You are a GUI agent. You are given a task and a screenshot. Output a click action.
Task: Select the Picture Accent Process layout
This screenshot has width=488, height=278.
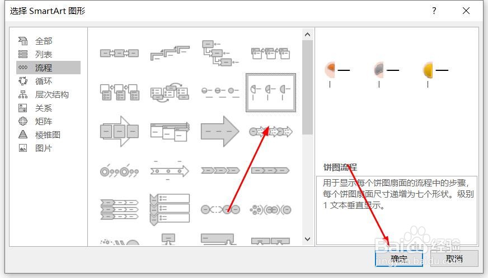120,92
